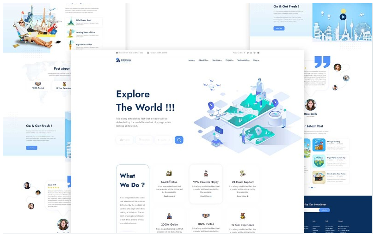Image resolution: width=375 pixels, height=239 pixels.
Task: Open the Services dropdown in navbar
Action: [217, 60]
